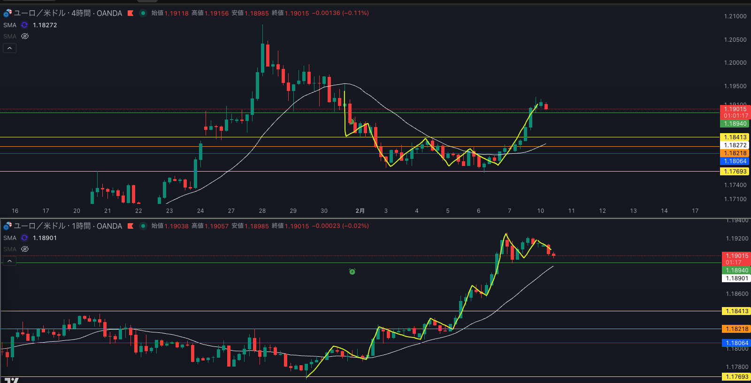Click the blue 1.18064 price label in the lower chart

point(736,343)
